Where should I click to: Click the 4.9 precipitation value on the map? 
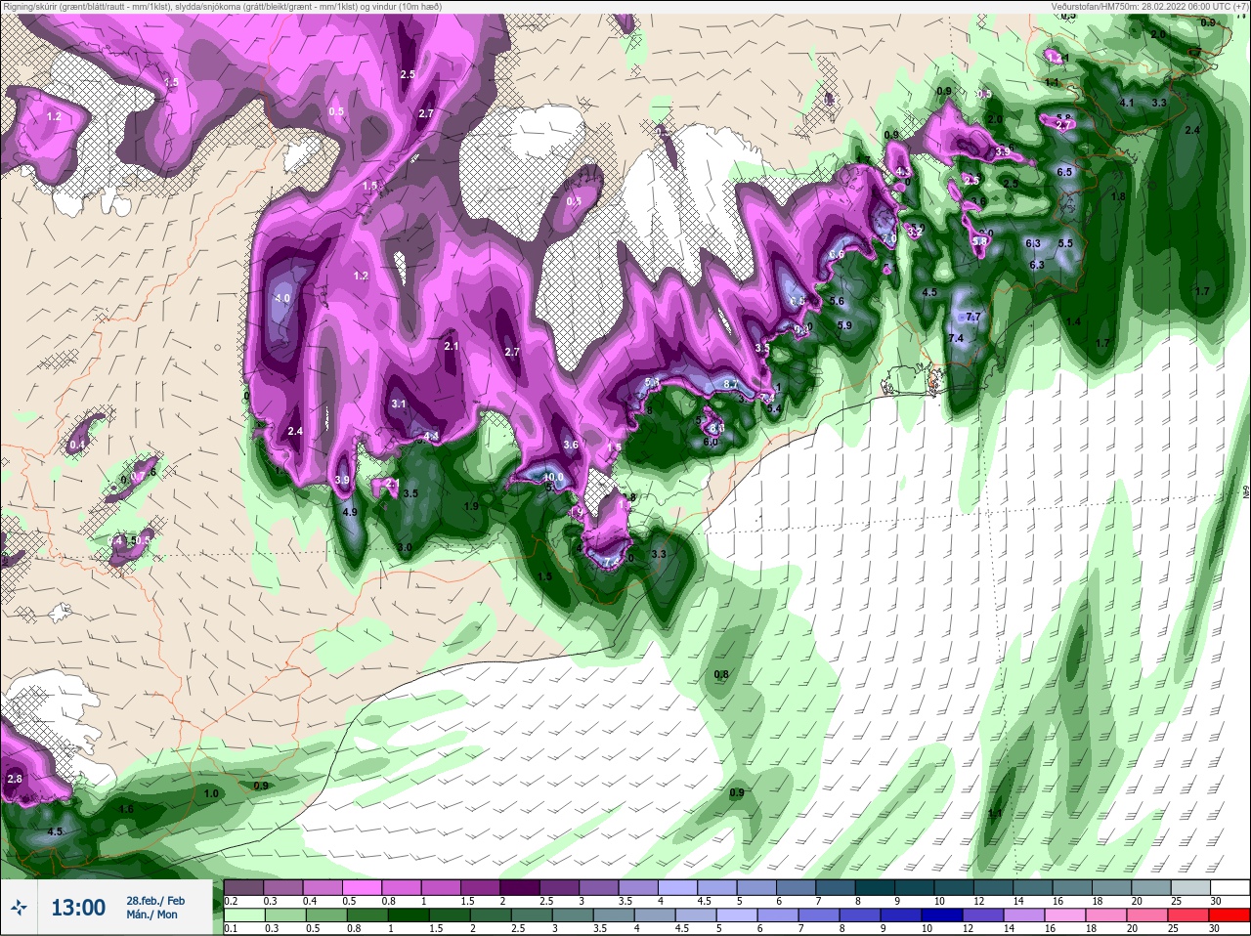(350, 512)
